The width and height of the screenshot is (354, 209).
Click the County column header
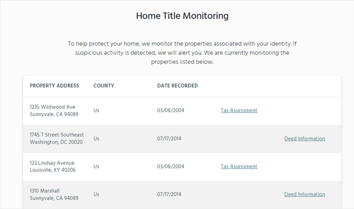pos(104,86)
